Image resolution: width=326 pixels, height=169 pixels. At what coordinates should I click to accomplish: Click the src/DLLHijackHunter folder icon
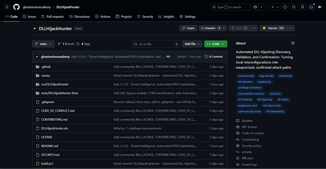38,84
